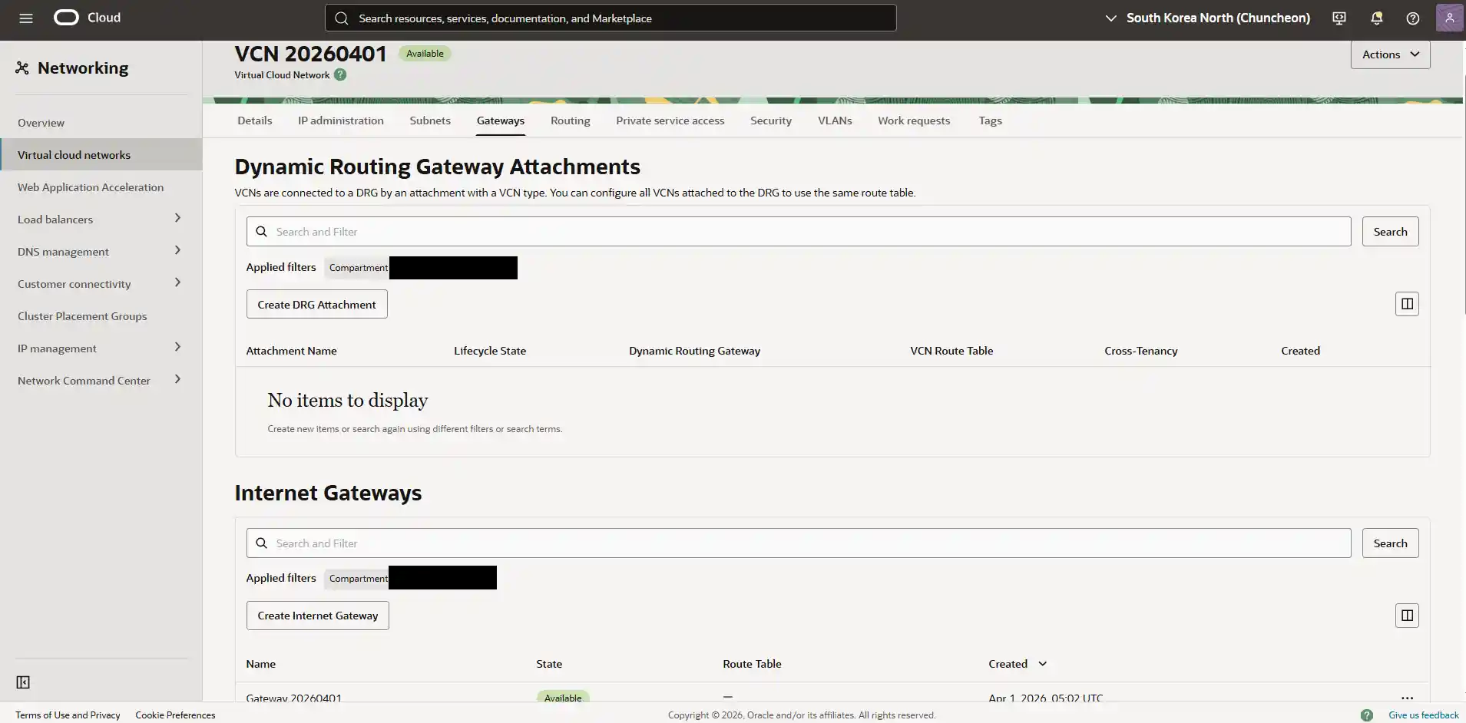This screenshot has height=723, width=1466.
Task: Change region South Korea North dropdown
Action: pyautogui.click(x=1207, y=18)
